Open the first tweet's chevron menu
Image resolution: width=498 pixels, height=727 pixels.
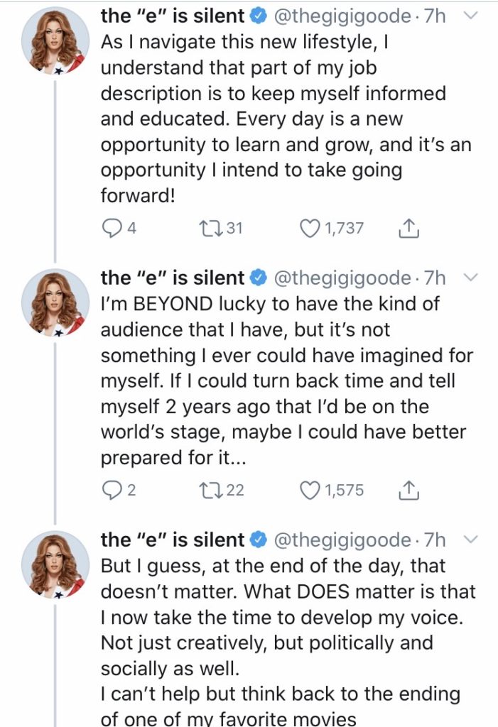pyautogui.click(x=470, y=15)
